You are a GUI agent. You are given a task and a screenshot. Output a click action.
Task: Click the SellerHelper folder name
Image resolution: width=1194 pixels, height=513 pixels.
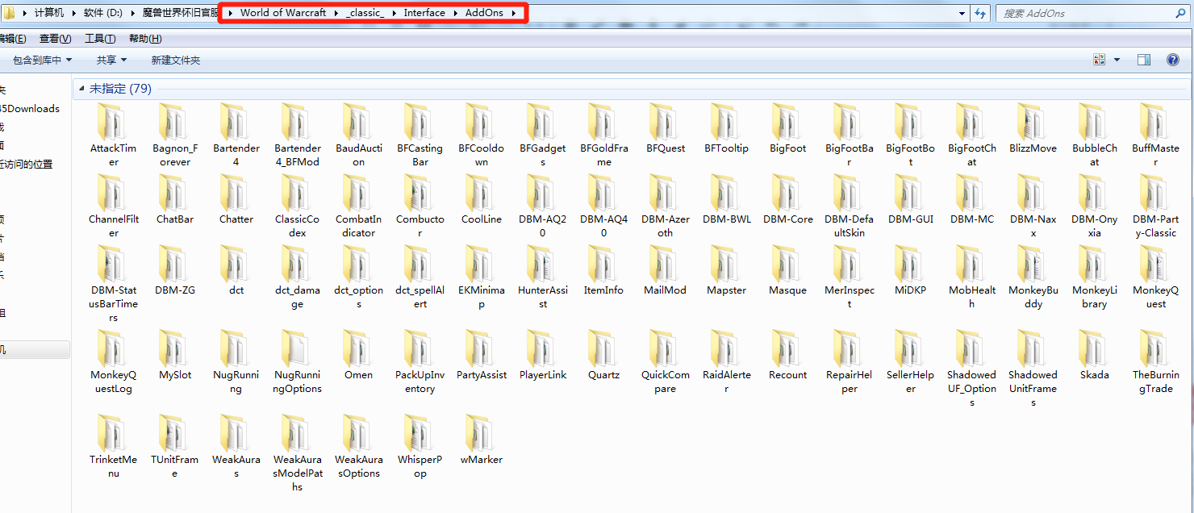click(910, 382)
